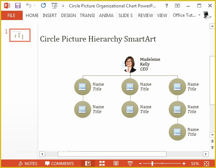Undo the last action

[x=29, y=6]
